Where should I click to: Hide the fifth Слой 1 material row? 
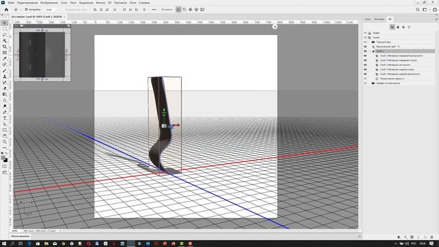(365, 74)
